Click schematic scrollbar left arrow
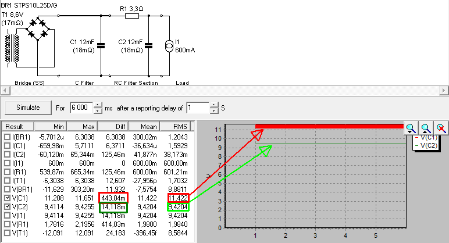 click(5, 91)
